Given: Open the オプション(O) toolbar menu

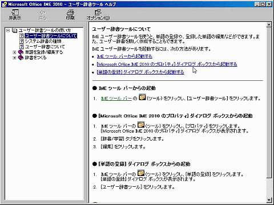Looking at the screenshot, I should point(98,15).
